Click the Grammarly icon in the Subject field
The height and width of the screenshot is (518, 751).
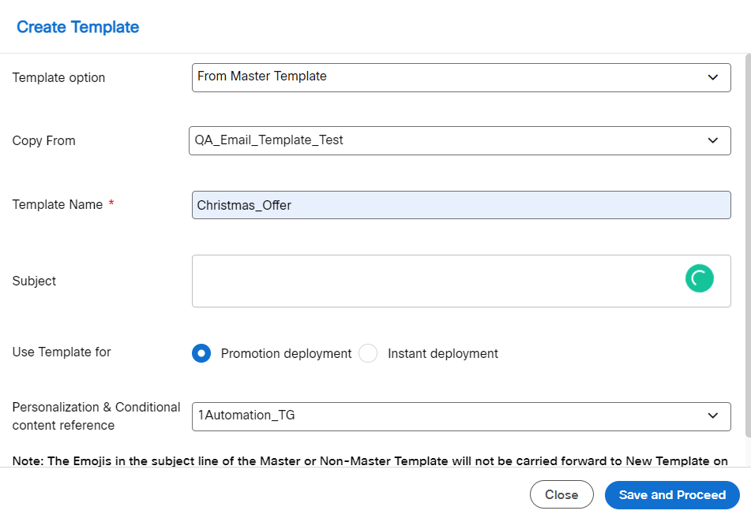pos(698,278)
